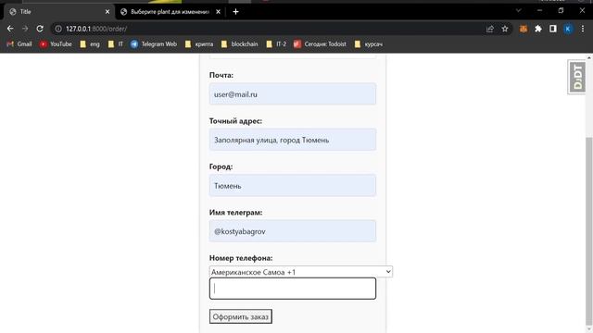The width and height of the screenshot is (593, 333).
Task: Open the курсач bookmarks folder
Action: point(369,44)
